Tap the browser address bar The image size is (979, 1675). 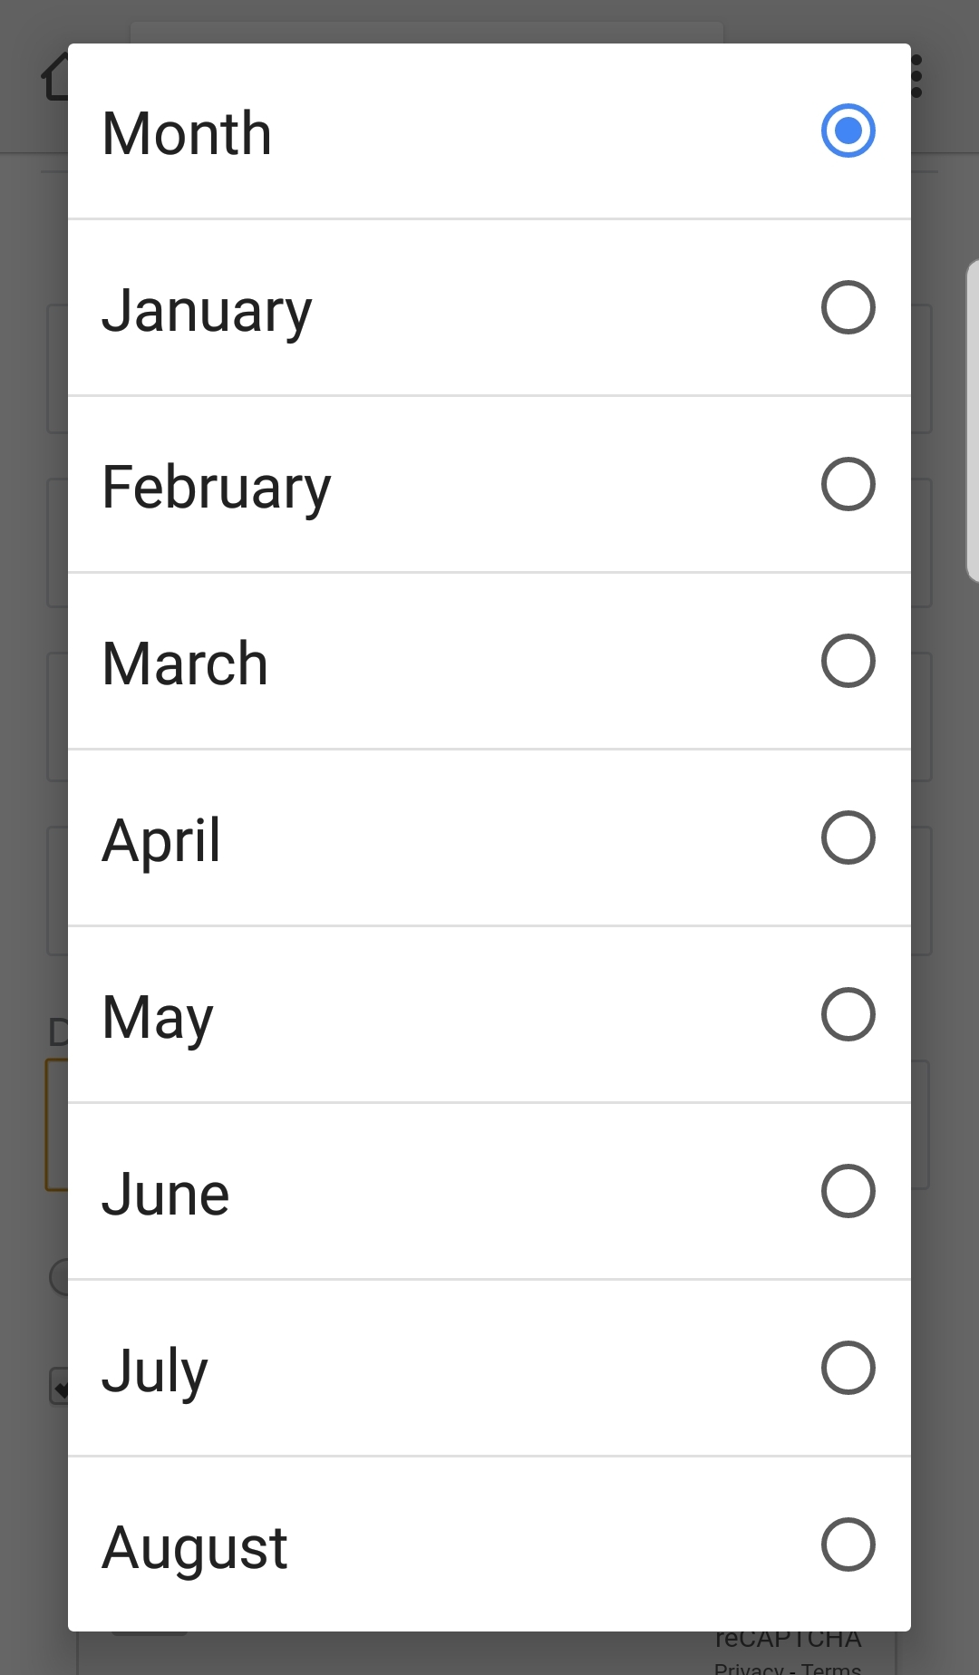point(426,33)
